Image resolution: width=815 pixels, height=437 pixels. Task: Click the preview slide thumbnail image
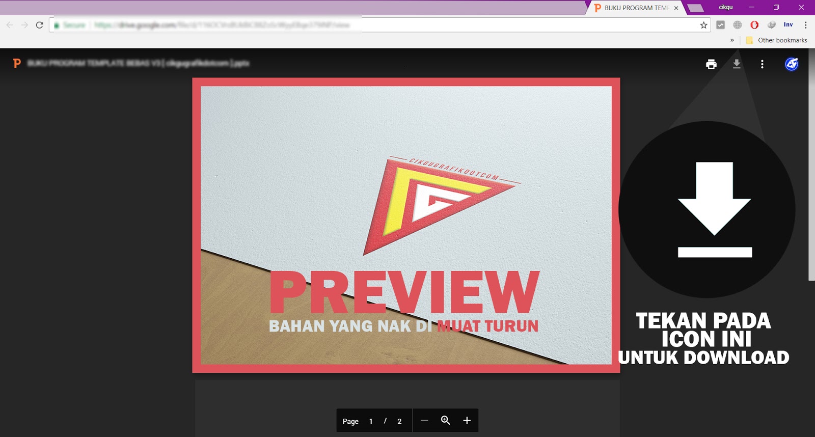(406, 225)
